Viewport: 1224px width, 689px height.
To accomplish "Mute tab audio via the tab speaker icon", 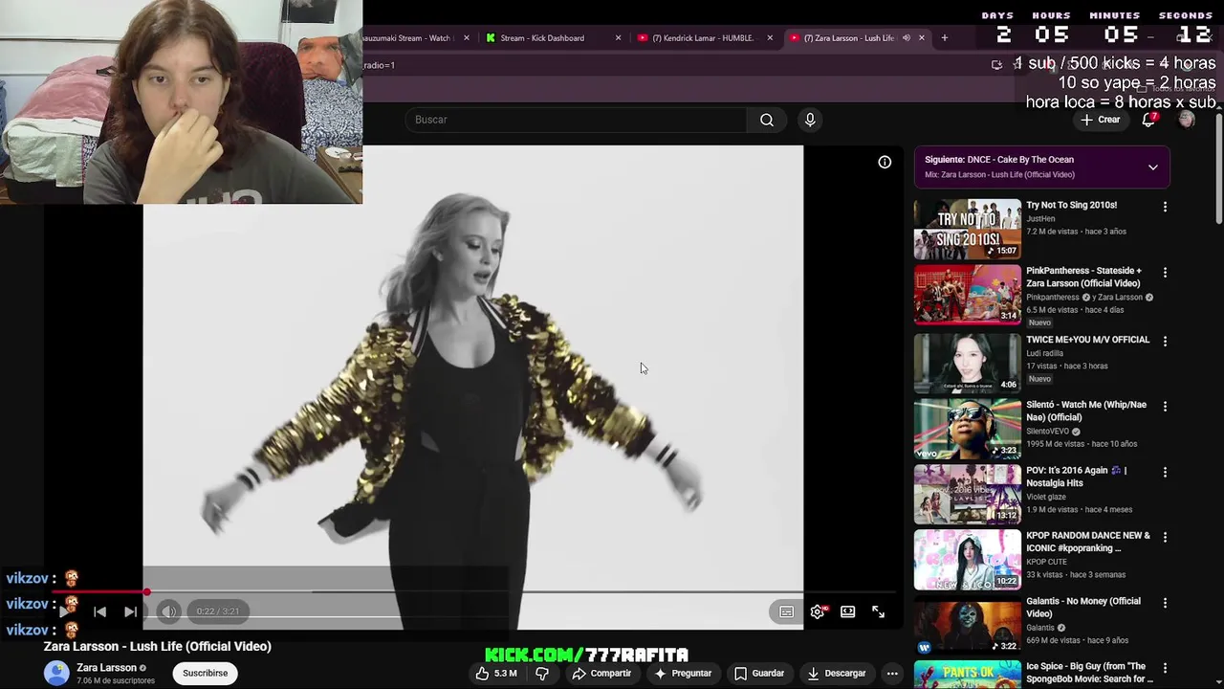I will (906, 38).
